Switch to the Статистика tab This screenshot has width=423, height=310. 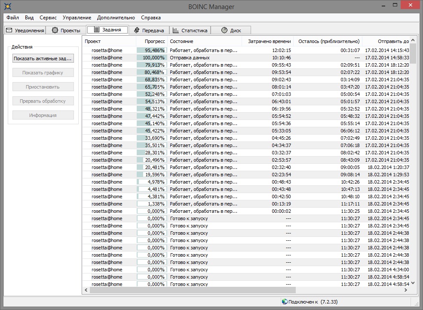click(x=190, y=30)
